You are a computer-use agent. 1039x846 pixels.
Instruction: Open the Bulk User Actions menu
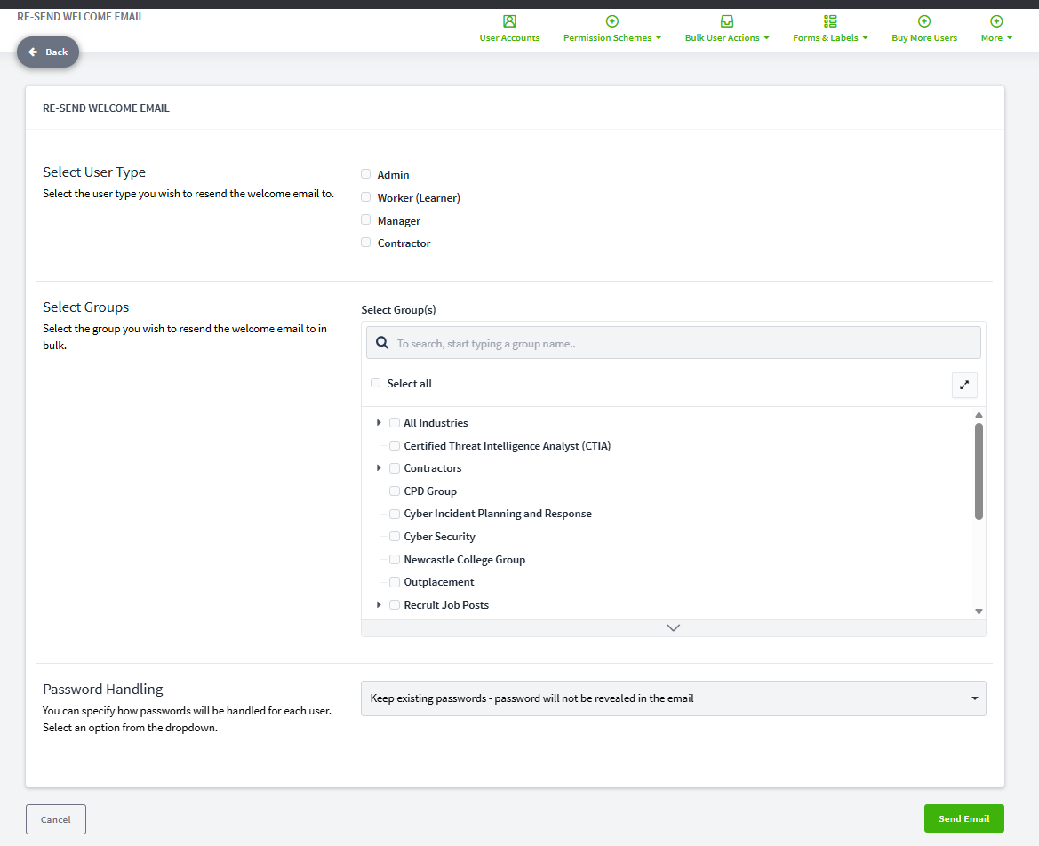[x=727, y=37]
